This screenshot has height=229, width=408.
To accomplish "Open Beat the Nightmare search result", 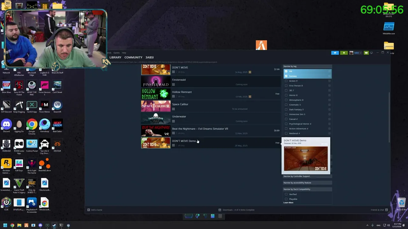I will tap(211, 131).
